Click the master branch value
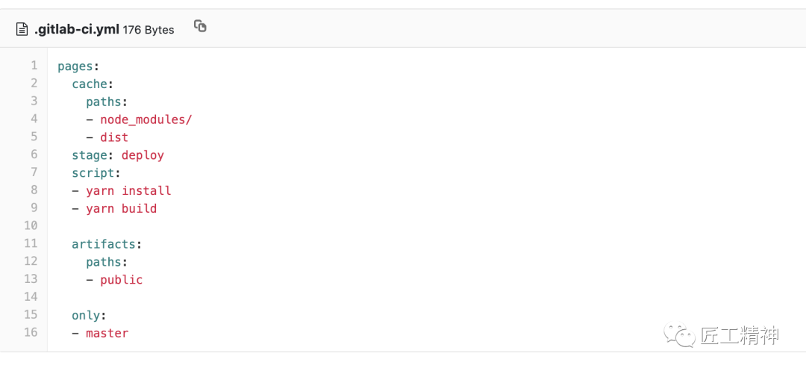Viewport: 806px width, 371px height. (107, 334)
